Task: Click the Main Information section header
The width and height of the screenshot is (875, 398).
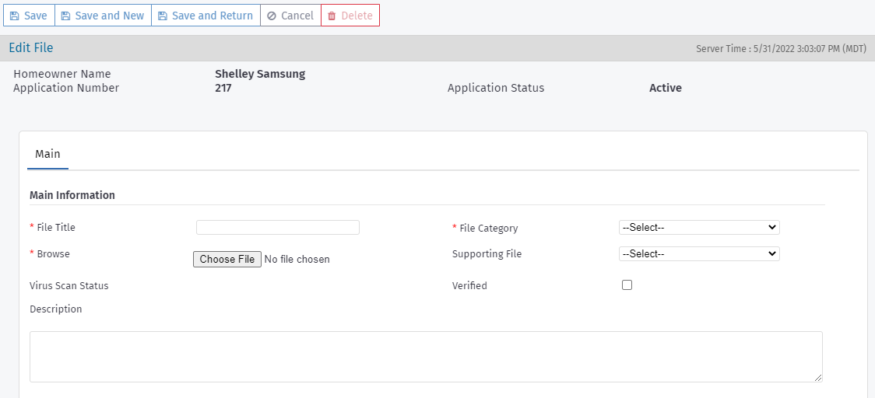Action: (x=72, y=195)
